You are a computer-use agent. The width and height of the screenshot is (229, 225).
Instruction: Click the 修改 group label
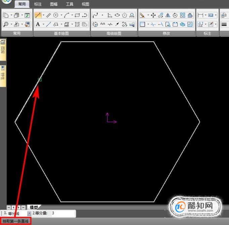pyautogui.click(x=166, y=34)
